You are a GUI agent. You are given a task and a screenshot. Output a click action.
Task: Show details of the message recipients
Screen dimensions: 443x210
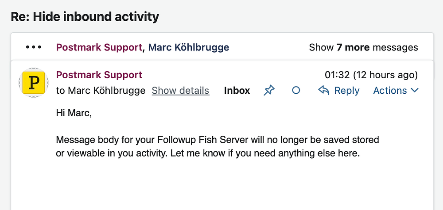[180, 91]
